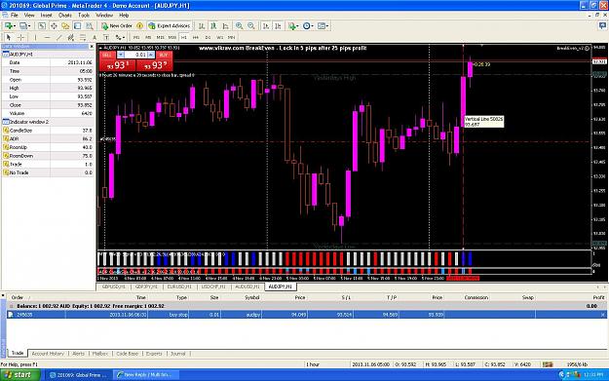Viewport: 609px width, 381px height.
Task: Open the New Chart icon
Action: (x=10, y=25)
